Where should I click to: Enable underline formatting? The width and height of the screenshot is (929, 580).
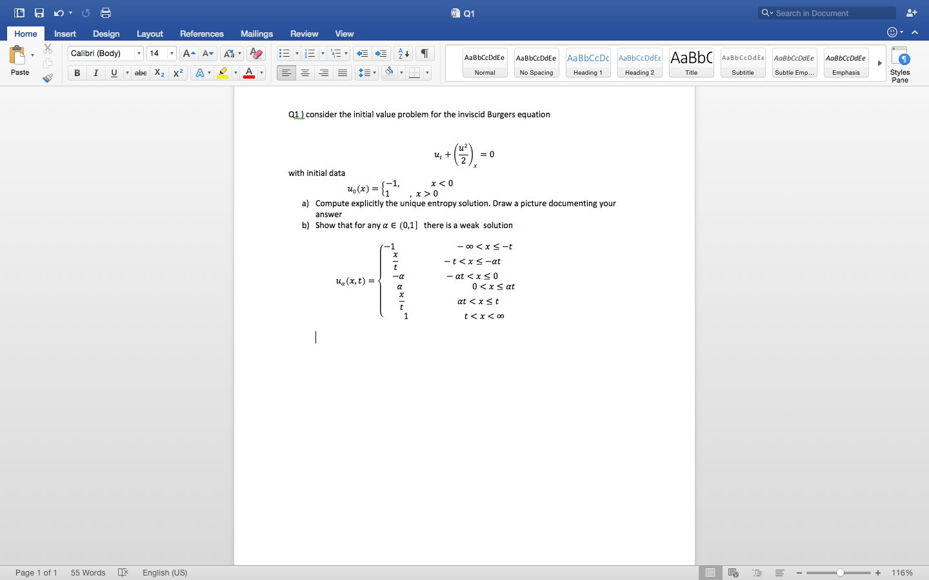114,73
